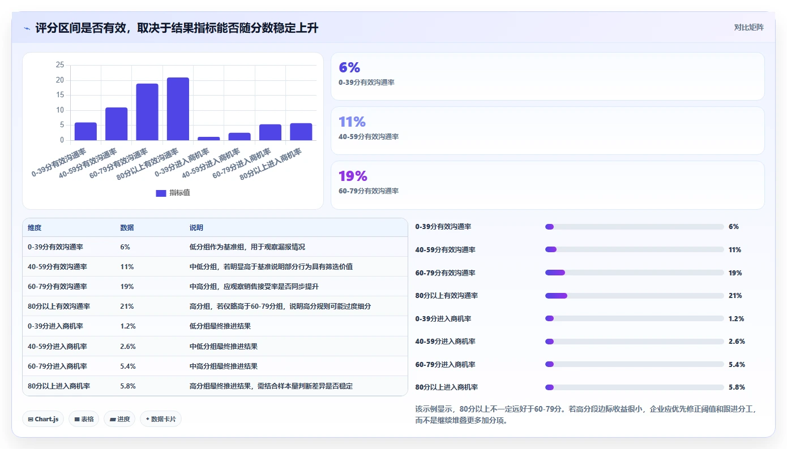787x449 pixels.
Task: Click the 对比矩阵 label in header
Action: pos(748,27)
